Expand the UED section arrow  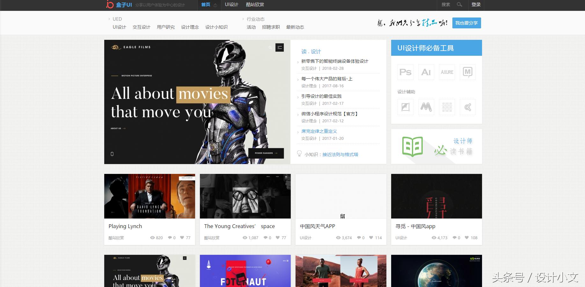[x=108, y=19]
